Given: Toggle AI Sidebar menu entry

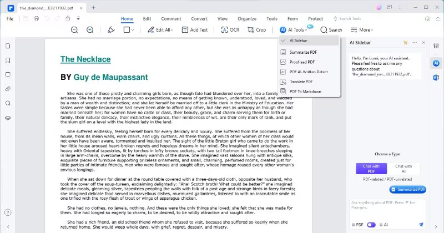Looking at the screenshot, I should click(x=309, y=40).
